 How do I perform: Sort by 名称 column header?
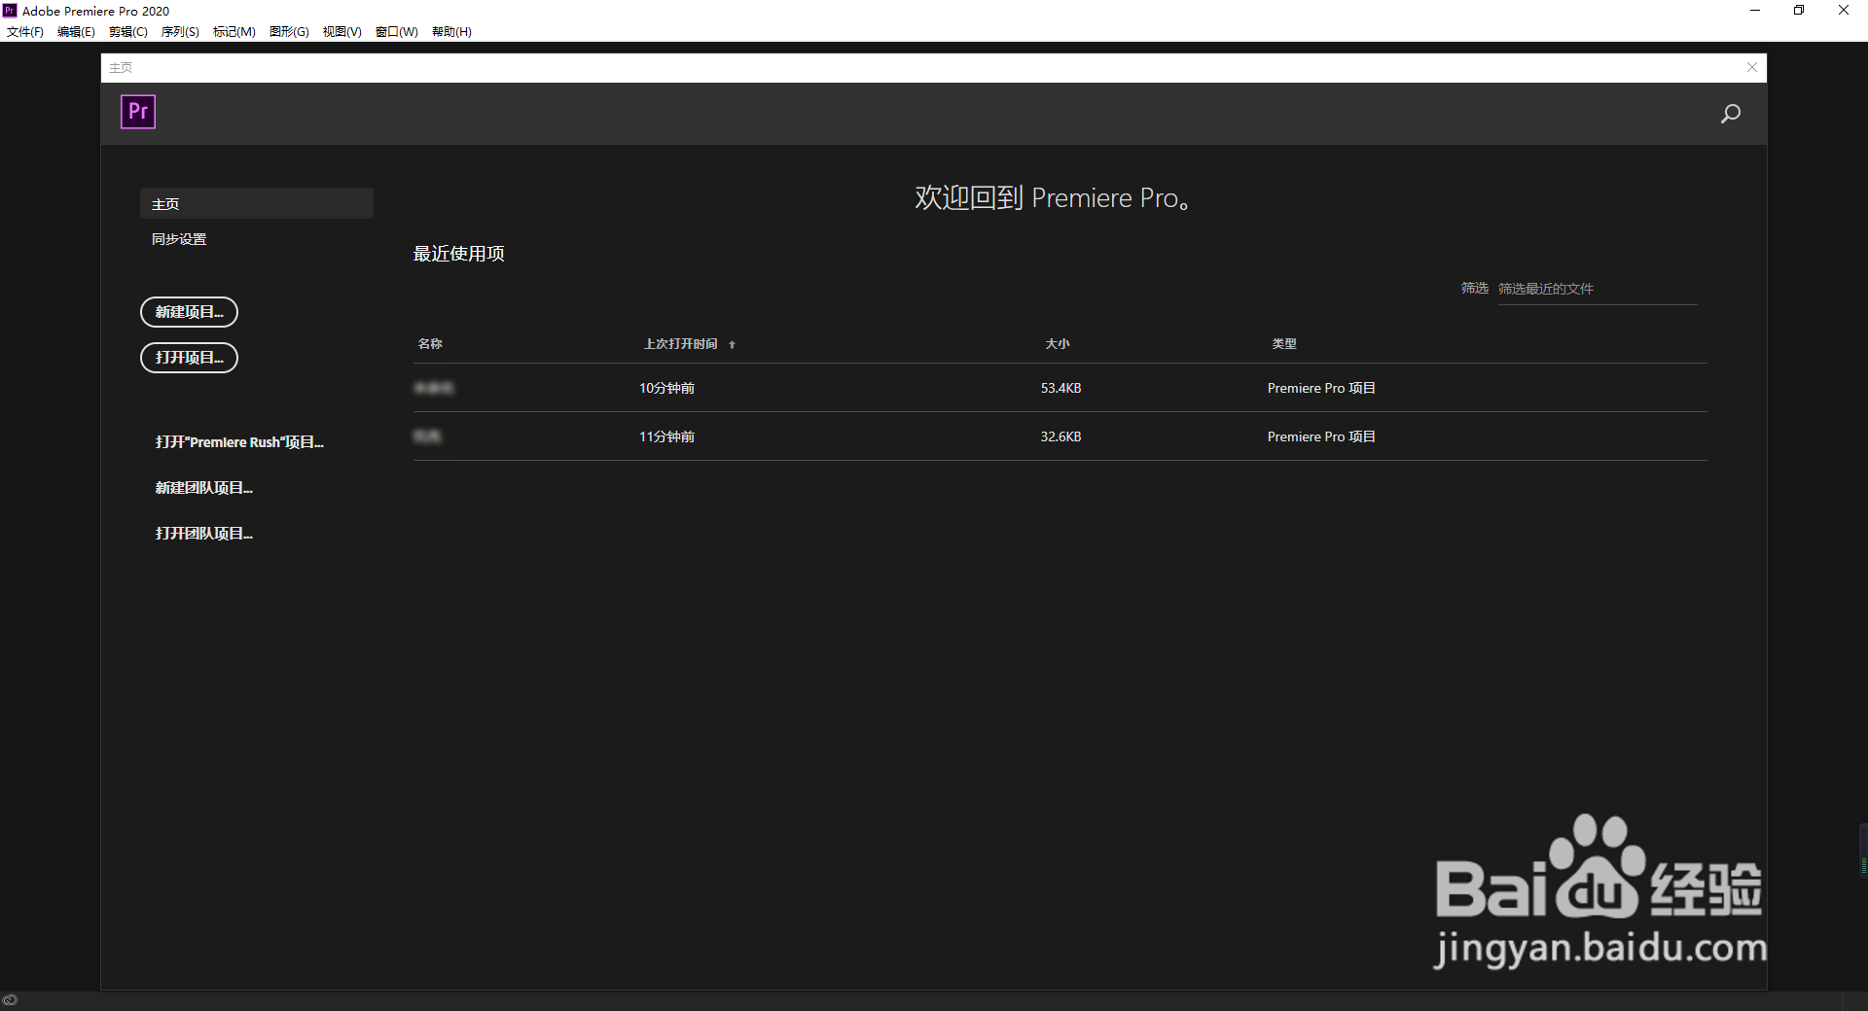(x=430, y=344)
